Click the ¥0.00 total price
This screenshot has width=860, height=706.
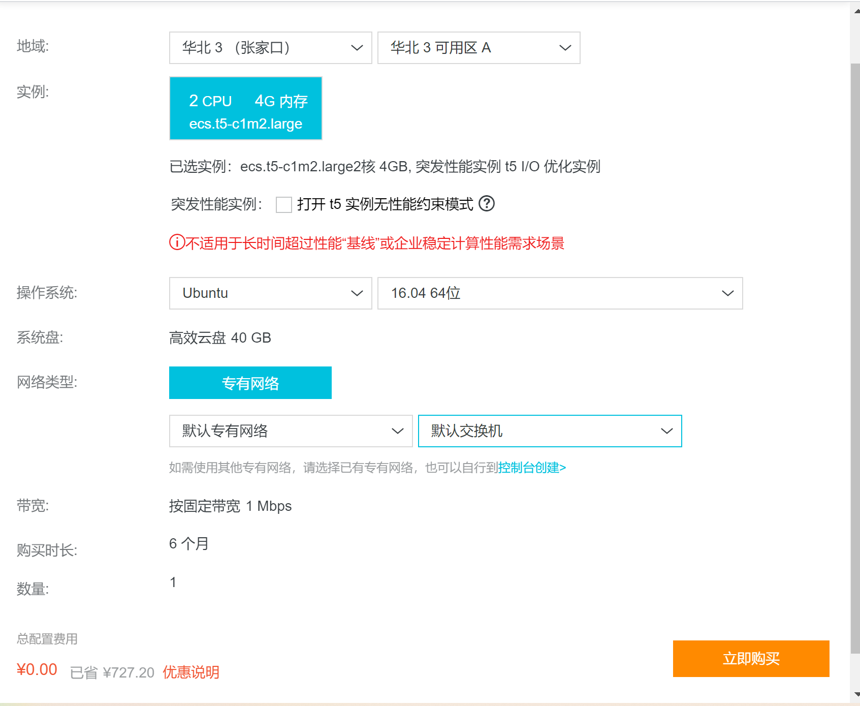[x=37, y=669]
